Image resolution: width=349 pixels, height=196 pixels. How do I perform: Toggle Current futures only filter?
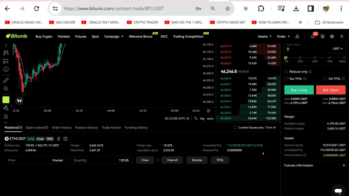coord(235,127)
